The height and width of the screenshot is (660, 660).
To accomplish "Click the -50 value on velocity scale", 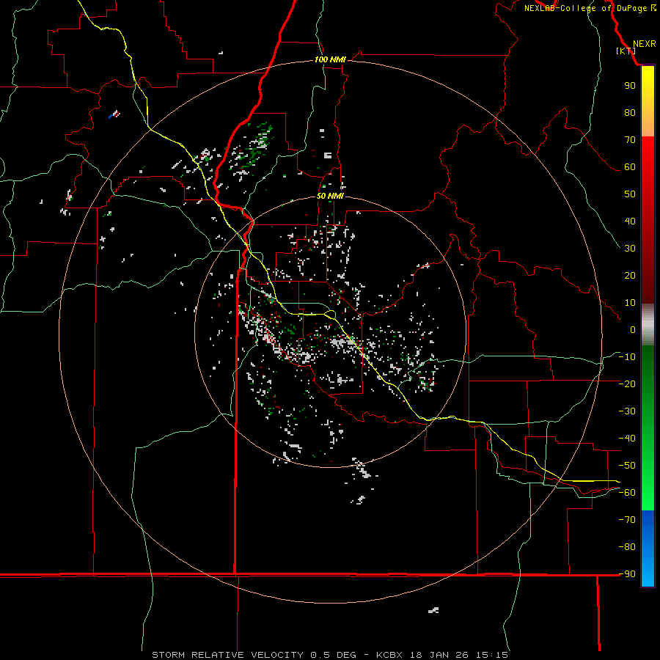I will (x=627, y=466).
